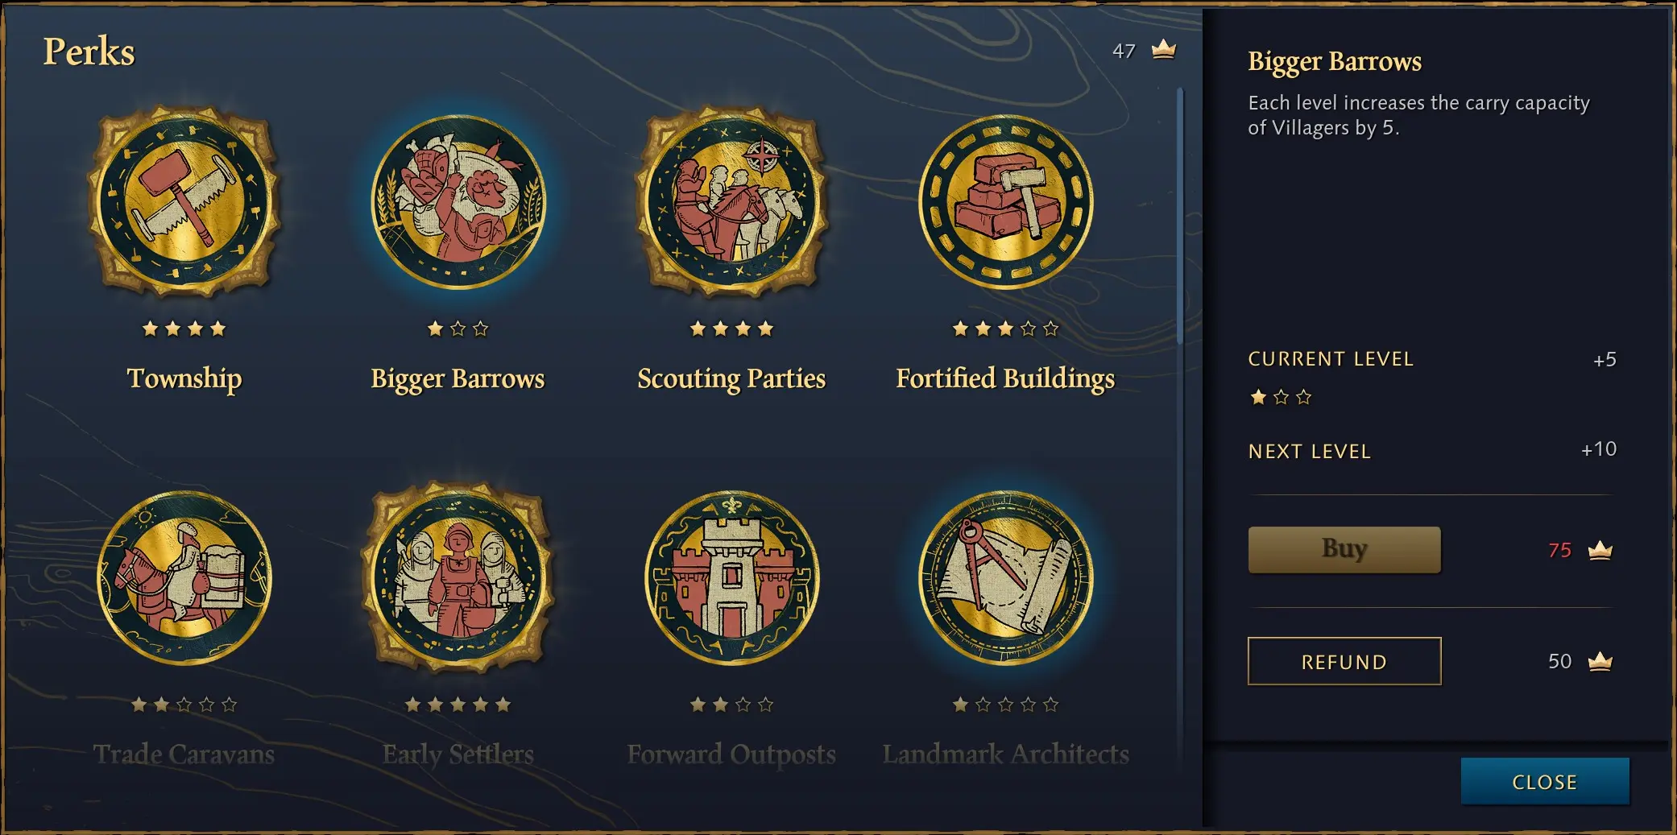Click the Fortified Buildings perk name label
Image resolution: width=1677 pixels, height=835 pixels.
1005,378
